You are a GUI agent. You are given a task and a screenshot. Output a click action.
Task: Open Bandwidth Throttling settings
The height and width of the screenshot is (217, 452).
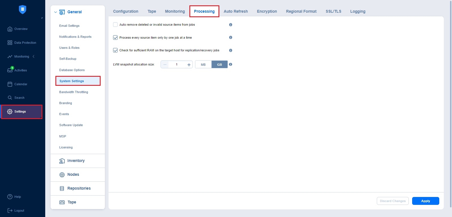click(x=73, y=92)
